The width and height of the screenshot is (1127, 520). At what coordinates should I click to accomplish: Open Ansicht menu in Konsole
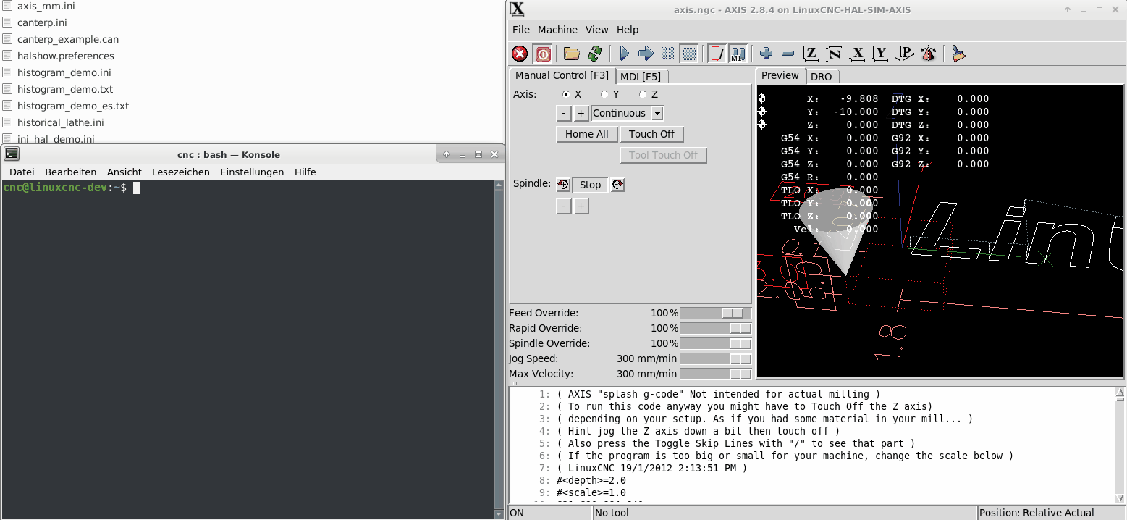[x=124, y=172]
